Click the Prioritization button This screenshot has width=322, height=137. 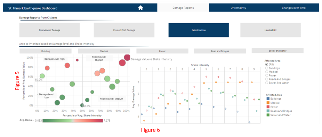(199, 30)
